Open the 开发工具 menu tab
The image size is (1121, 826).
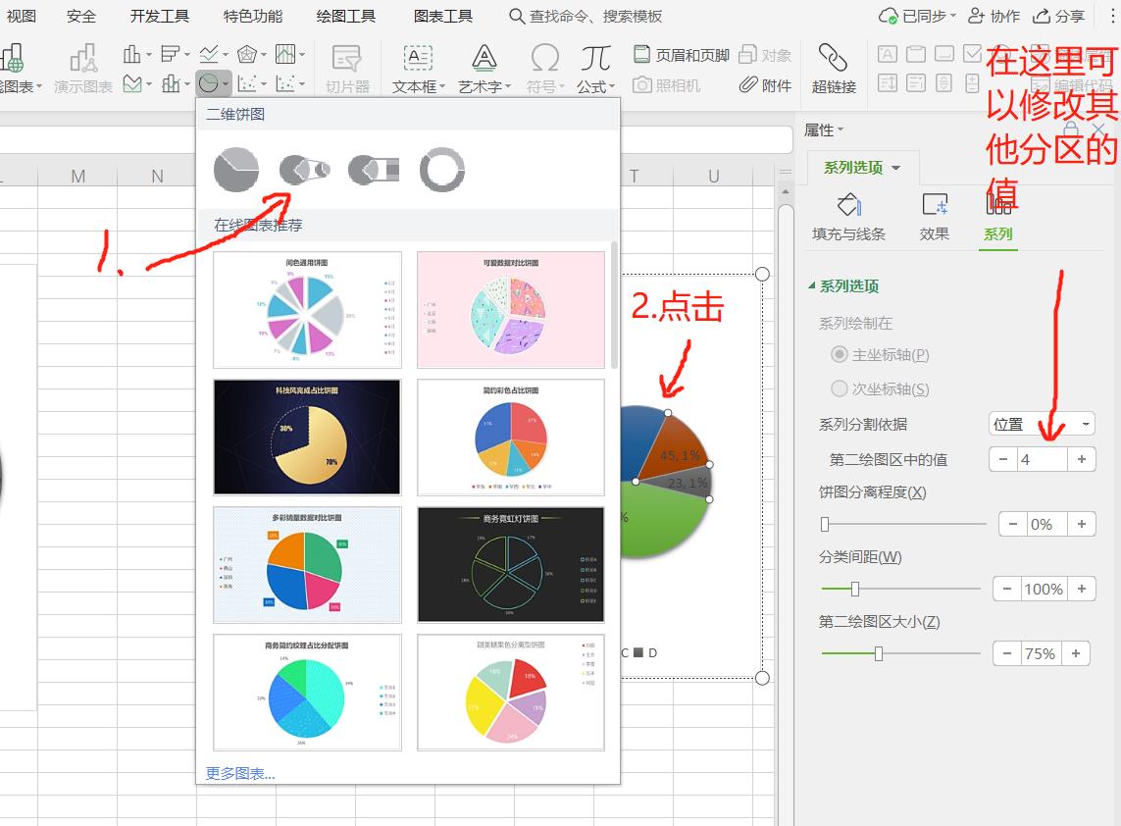pos(160,16)
